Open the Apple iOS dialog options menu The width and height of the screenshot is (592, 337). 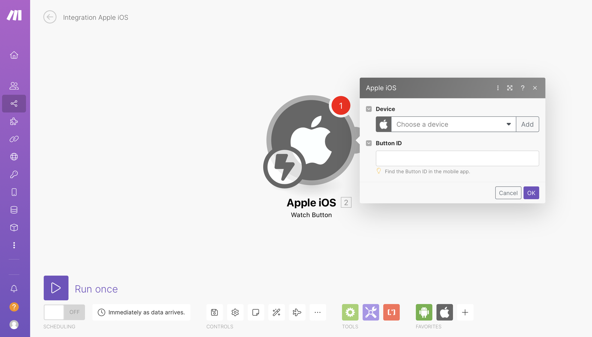(x=498, y=88)
